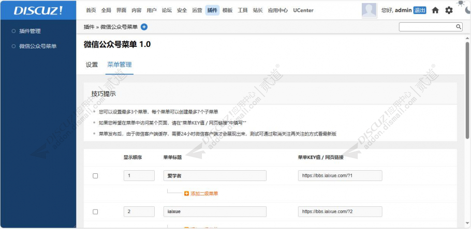The width and height of the screenshot is (471, 229).
Task: Switch to the 设置 tab
Action: pyautogui.click(x=92, y=64)
